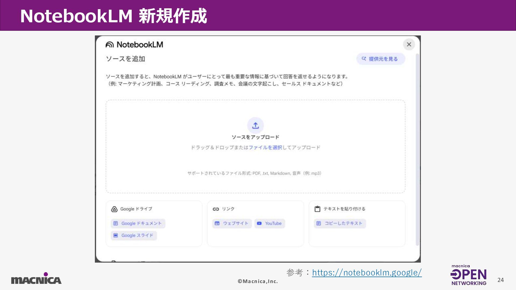The width and height of the screenshot is (516, 290).
Task: Choose the Google スライド source option
Action: pos(134,235)
